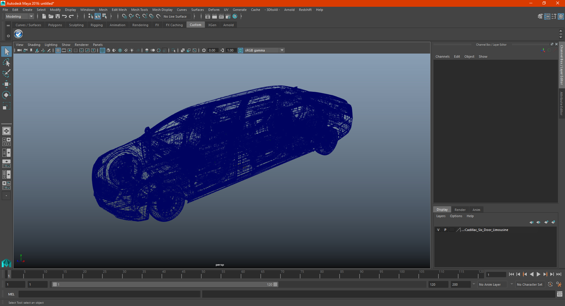Viewport: 565px width, 306px height.
Task: Toggle layer visibility V for Cadillac layer
Action: tap(438, 230)
